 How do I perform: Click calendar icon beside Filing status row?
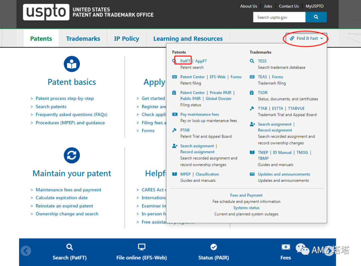tap(174, 93)
